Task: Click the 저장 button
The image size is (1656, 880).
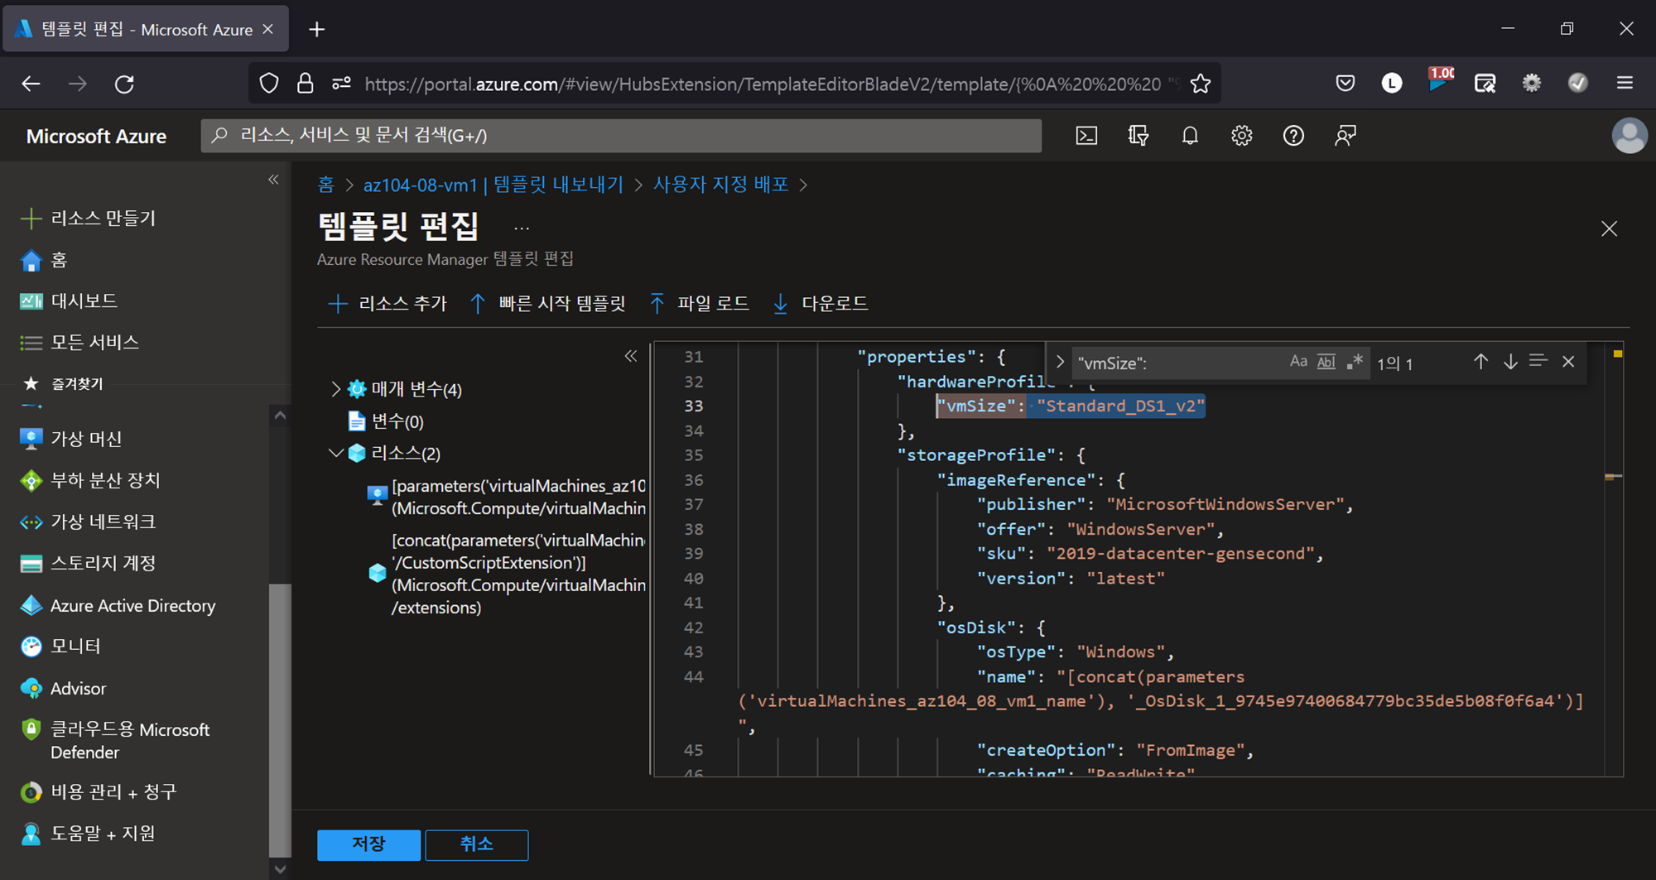Action: click(x=368, y=844)
